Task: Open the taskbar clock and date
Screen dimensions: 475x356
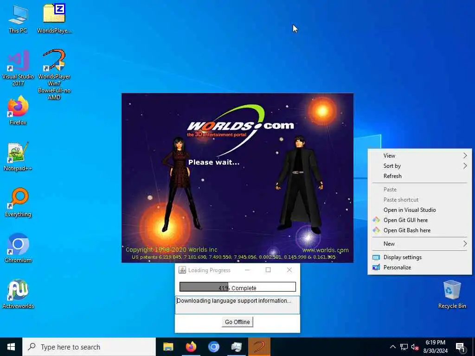Action: click(435, 347)
